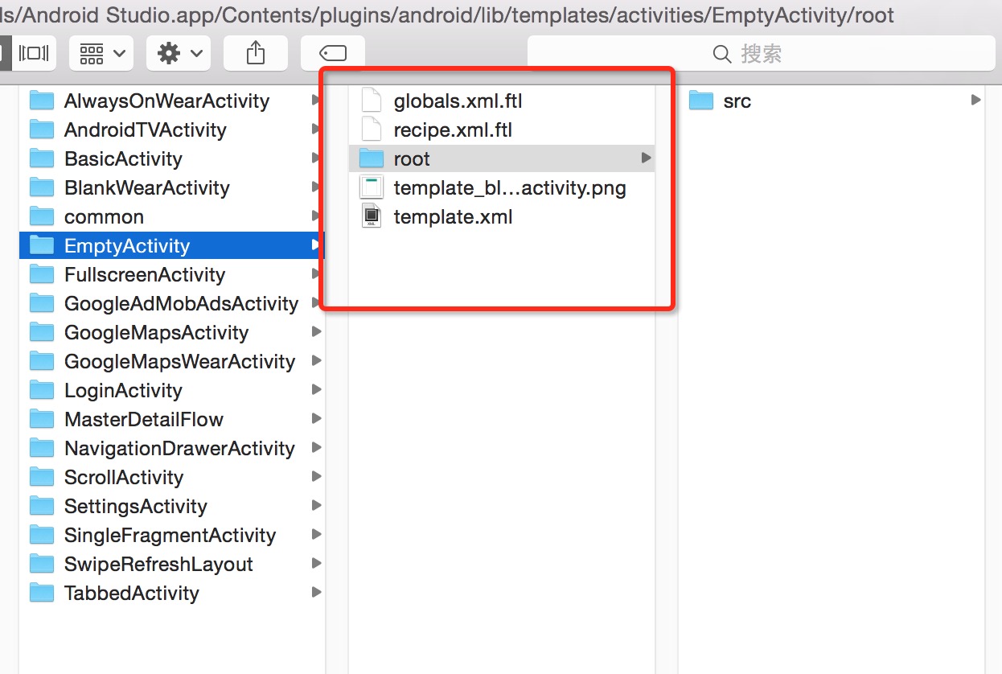Select the ScrollActivity folder name

124,478
